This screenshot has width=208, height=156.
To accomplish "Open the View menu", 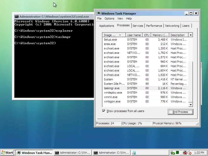I will coord(120,18).
